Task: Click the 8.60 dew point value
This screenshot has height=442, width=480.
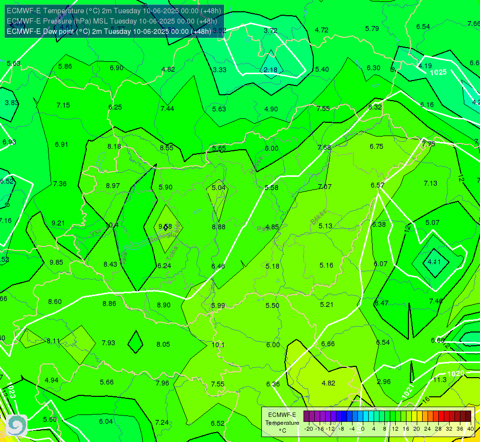Action: pyautogui.click(x=55, y=302)
